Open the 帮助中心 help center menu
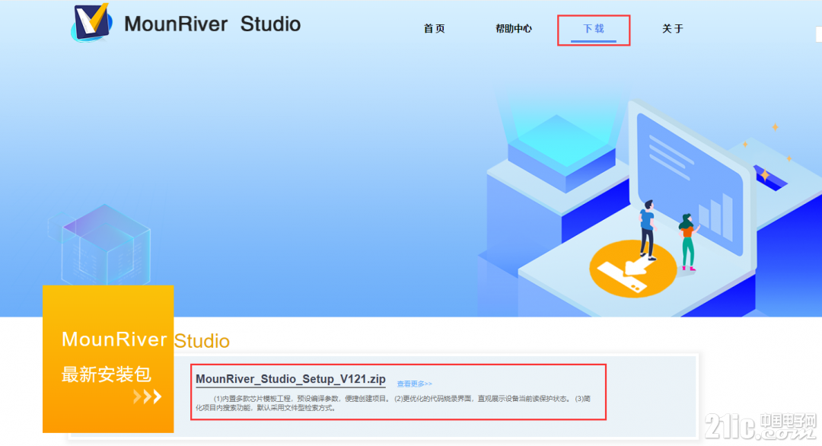 click(x=514, y=29)
